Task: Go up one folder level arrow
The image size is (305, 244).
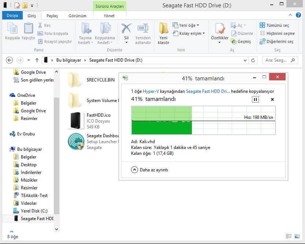Action: 37,60
